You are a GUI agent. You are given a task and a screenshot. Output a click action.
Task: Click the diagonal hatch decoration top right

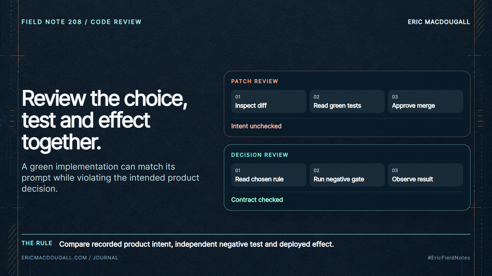point(480,19)
